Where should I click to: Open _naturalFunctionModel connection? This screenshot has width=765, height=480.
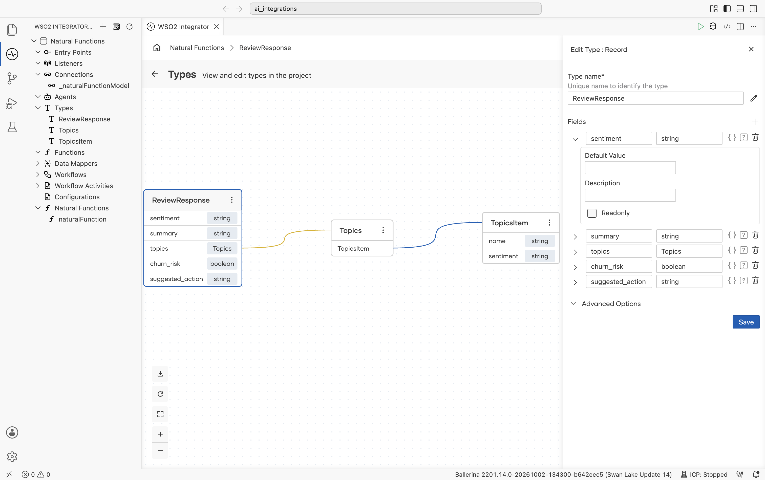(x=94, y=86)
